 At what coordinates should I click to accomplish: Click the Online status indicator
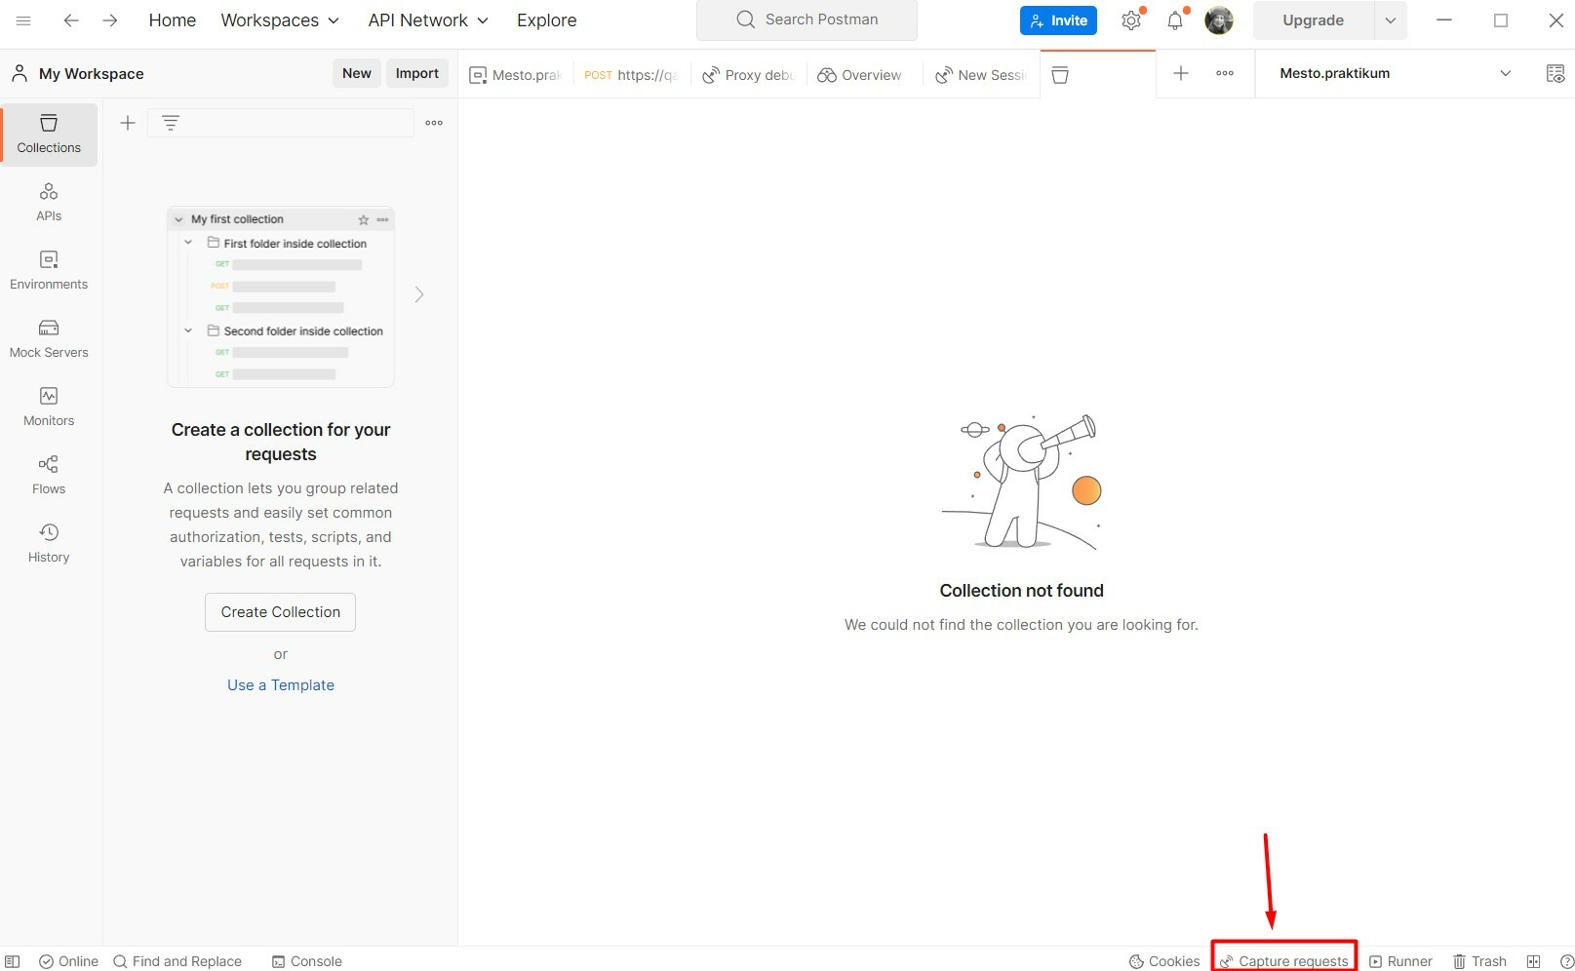coord(68,961)
